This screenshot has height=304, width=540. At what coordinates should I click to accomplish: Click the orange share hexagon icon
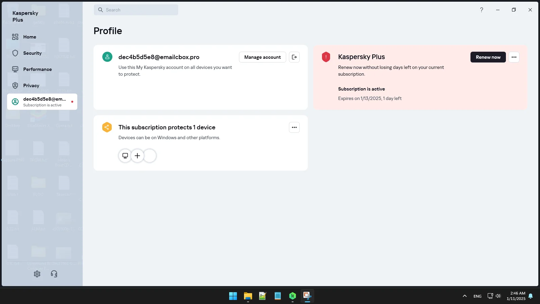107,127
